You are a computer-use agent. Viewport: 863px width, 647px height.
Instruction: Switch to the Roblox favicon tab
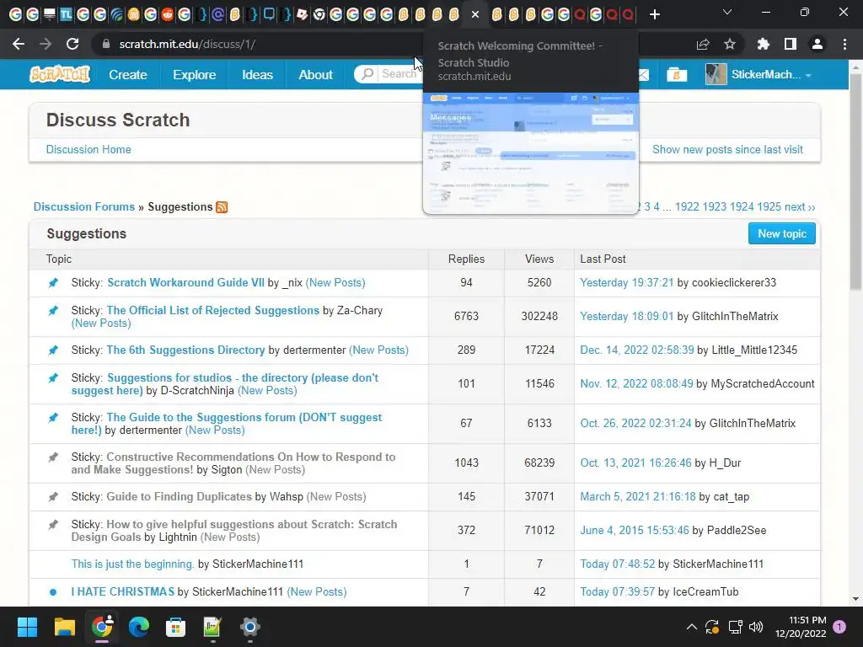(x=303, y=14)
